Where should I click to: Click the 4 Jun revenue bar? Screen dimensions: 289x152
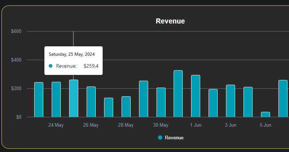pos(248,102)
